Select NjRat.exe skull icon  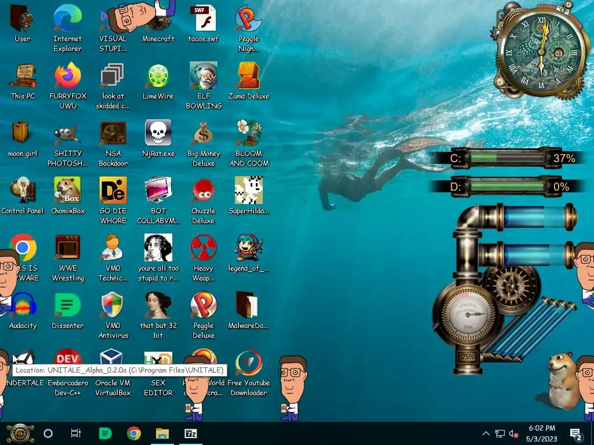point(158,133)
